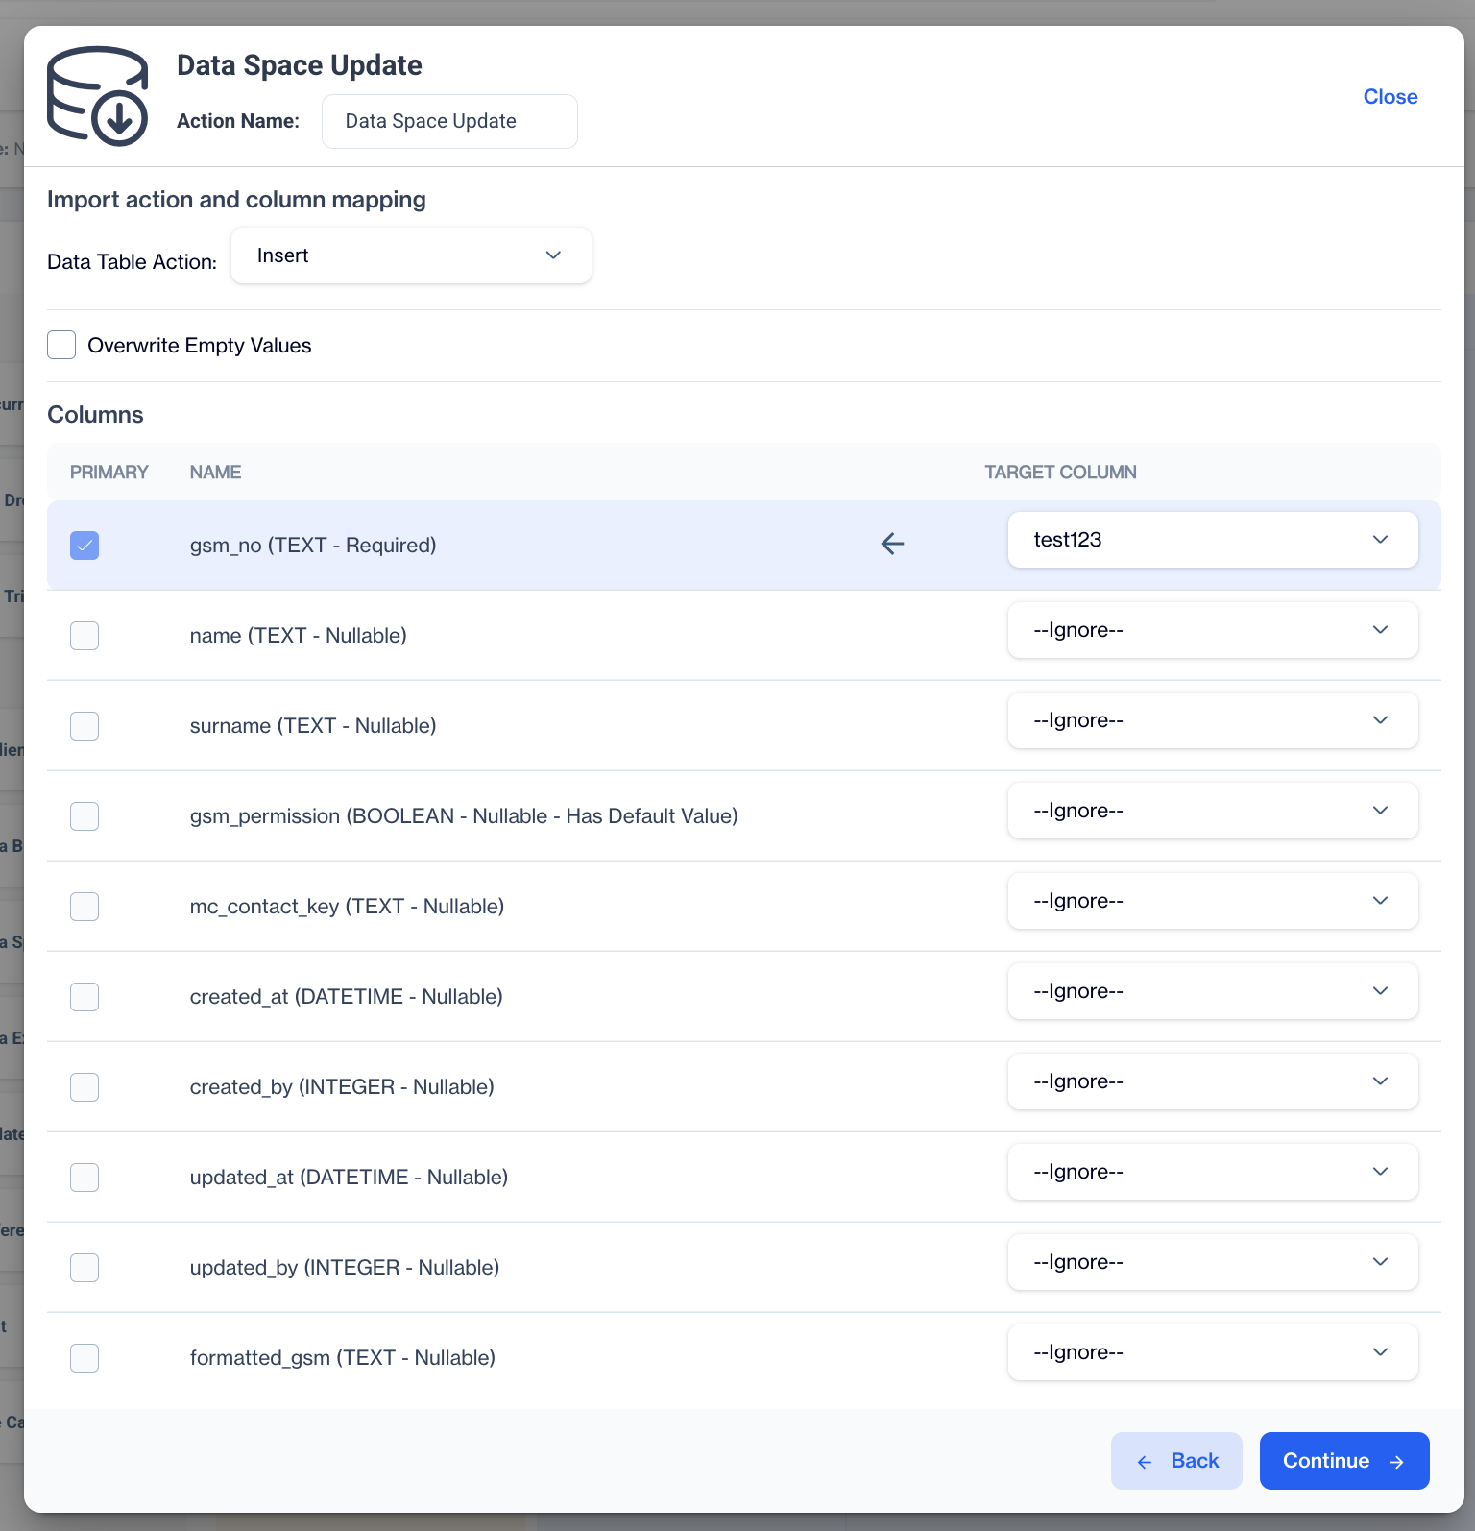The height and width of the screenshot is (1531, 1475).
Task: Open gsm_permission target column dropdown
Action: tap(1213, 811)
